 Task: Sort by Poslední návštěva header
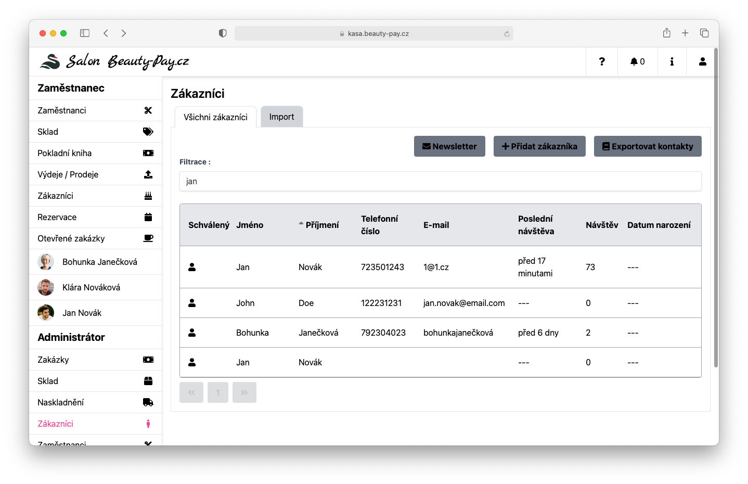click(x=536, y=225)
